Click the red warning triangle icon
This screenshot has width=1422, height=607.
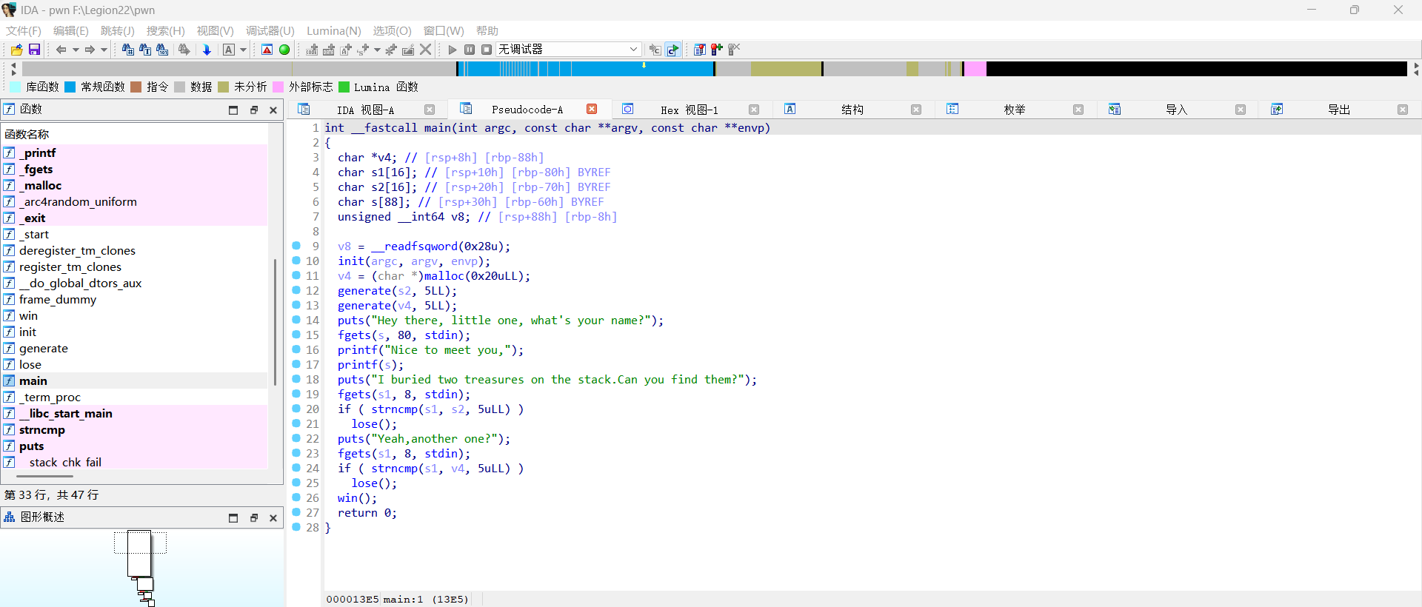267,50
